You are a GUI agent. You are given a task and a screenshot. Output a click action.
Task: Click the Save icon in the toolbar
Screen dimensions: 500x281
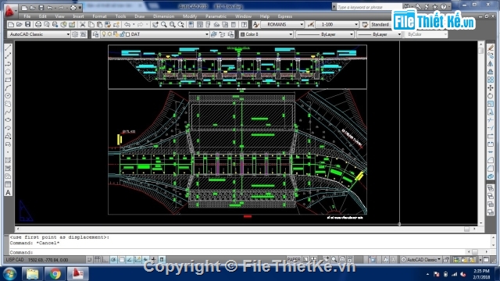point(28,24)
